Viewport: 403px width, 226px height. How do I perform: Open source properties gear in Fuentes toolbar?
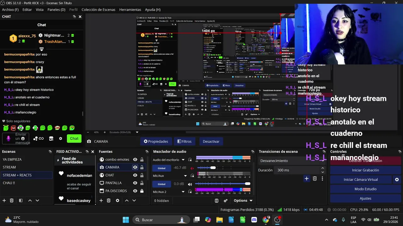(117, 200)
